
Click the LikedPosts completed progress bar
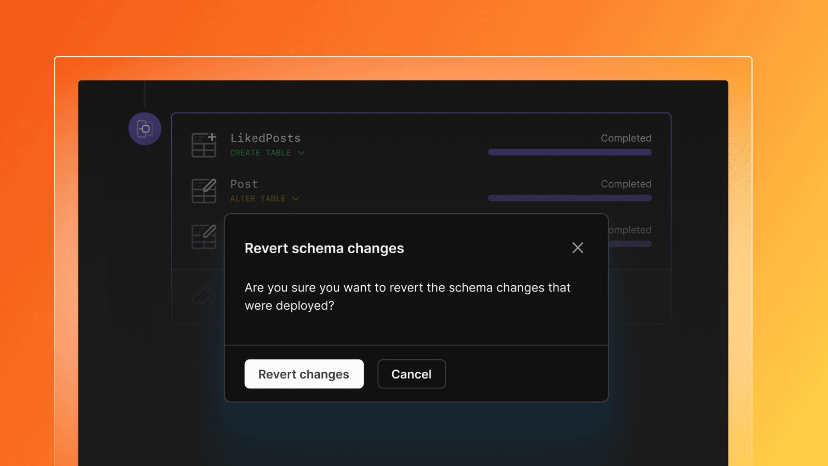(570, 152)
